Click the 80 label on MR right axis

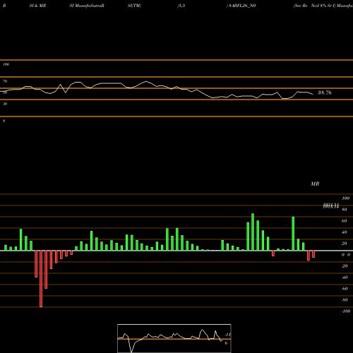tap(345, 210)
